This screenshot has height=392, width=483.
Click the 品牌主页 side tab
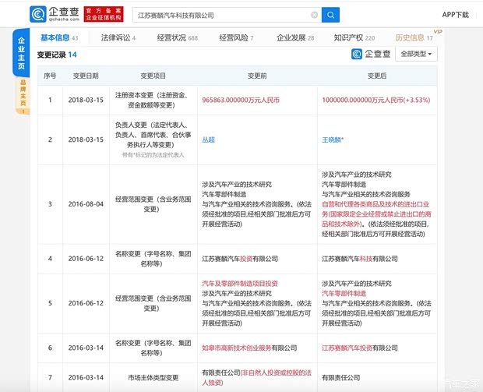tap(22, 94)
